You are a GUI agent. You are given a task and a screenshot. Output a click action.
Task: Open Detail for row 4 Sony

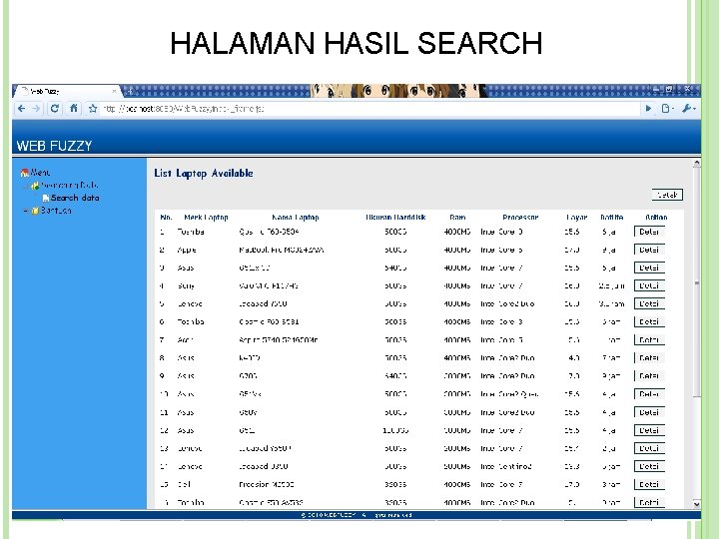click(x=649, y=285)
